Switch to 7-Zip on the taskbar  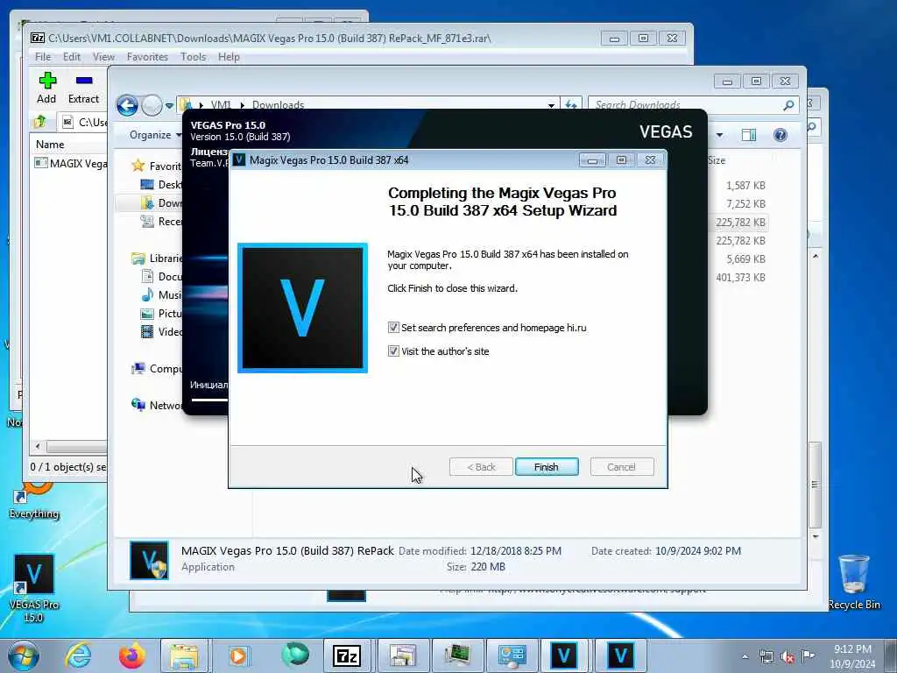(x=347, y=655)
